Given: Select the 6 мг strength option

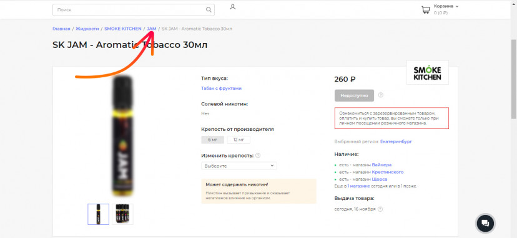Looking at the screenshot, I should [213, 140].
